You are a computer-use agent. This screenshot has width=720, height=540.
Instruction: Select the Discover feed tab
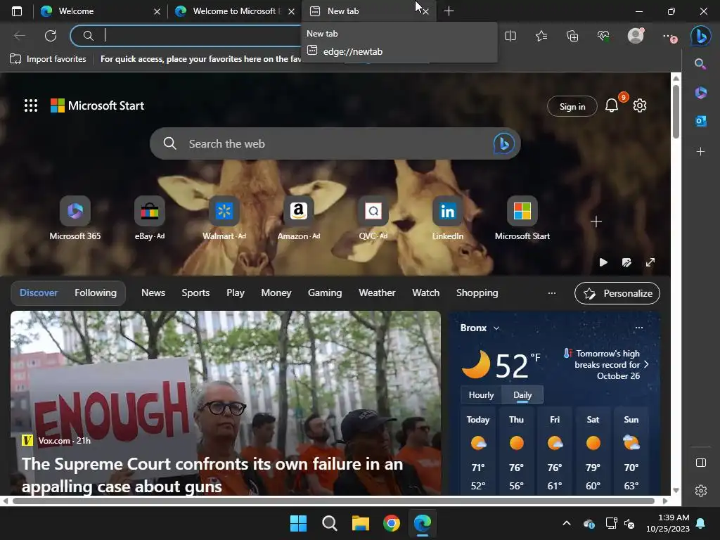(x=39, y=293)
